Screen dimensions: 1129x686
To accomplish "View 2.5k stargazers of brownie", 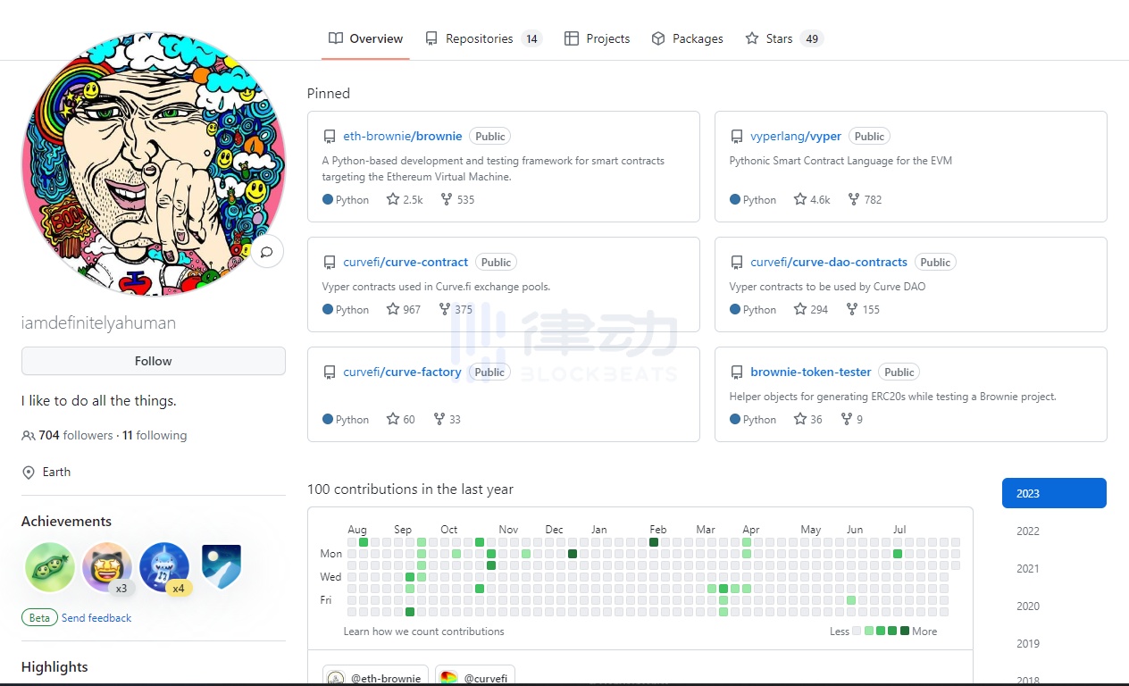I will point(405,199).
